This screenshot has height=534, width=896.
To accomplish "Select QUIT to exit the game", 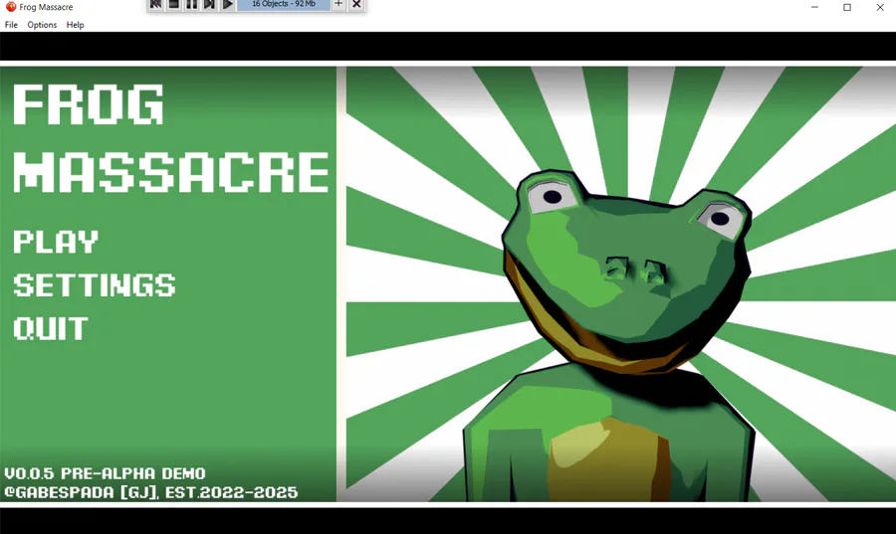I will (51, 329).
